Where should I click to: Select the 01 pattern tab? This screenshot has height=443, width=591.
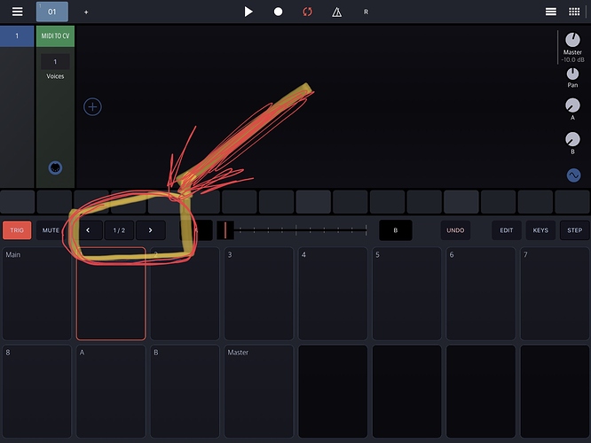click(51, 12)
